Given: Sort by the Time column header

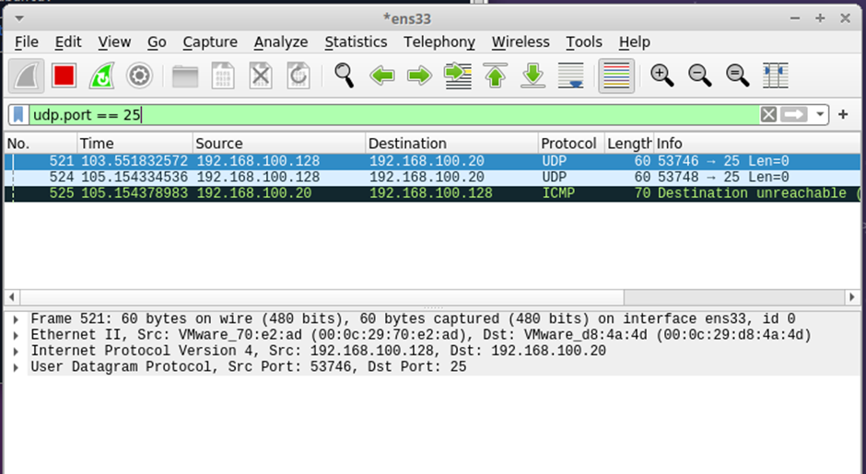Looking at the screenshot, I should [x=135, y=144].
